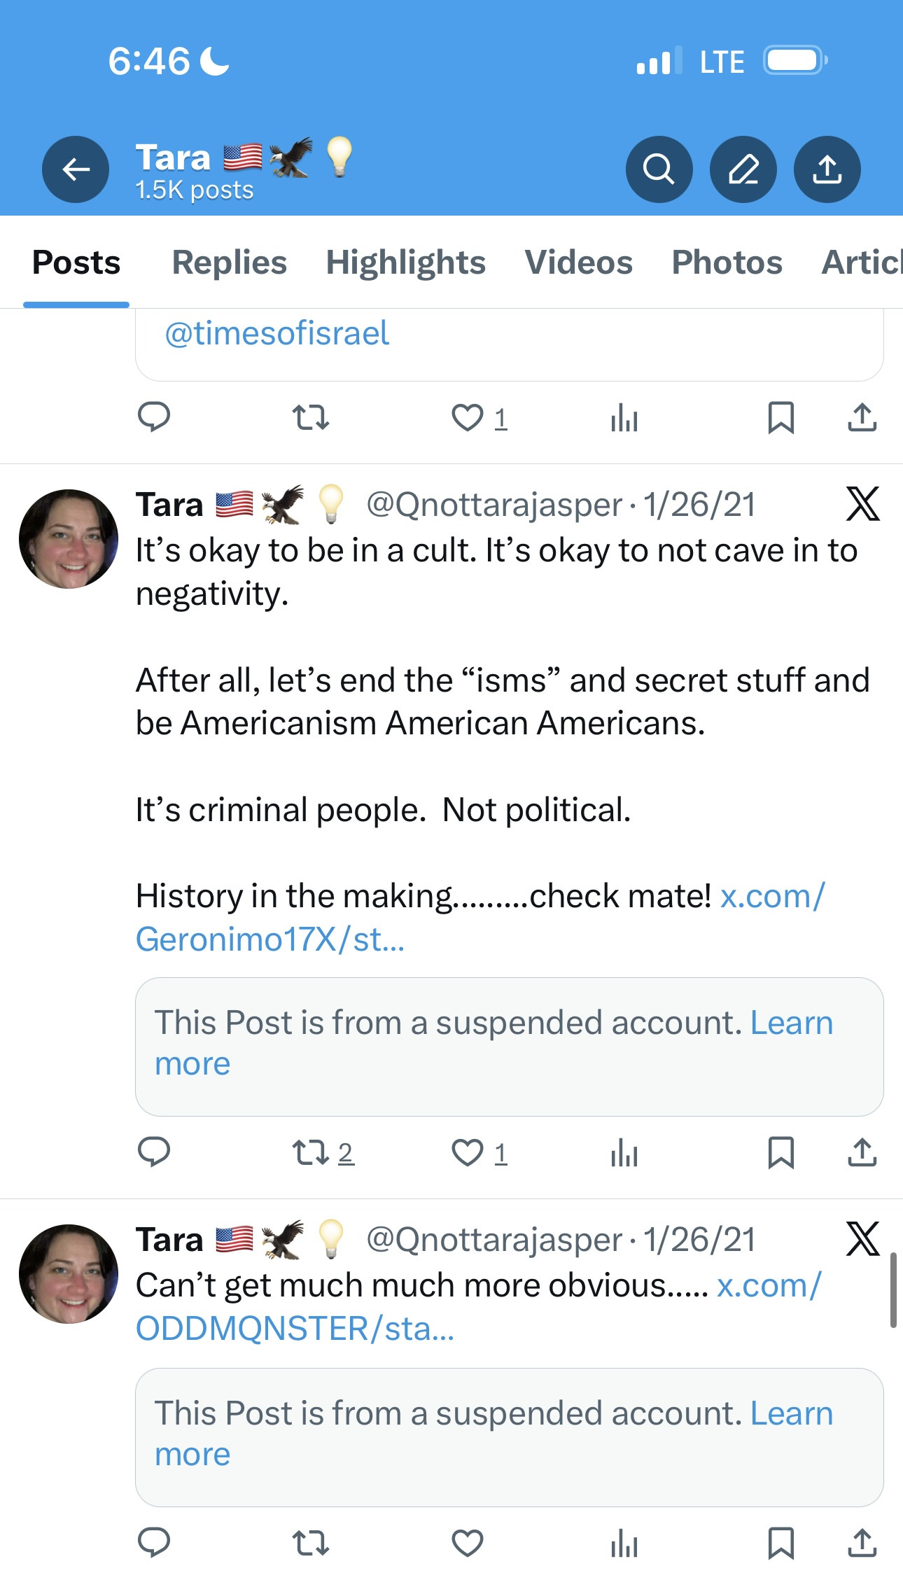The image size is (903, 1580).
Task: Open the Photos tab
Action: (x=727, y=263)
